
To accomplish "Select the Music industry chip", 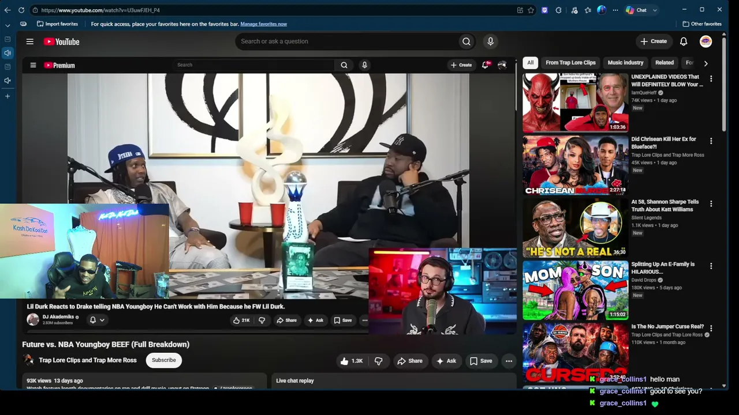I will [x=625, y=62].
